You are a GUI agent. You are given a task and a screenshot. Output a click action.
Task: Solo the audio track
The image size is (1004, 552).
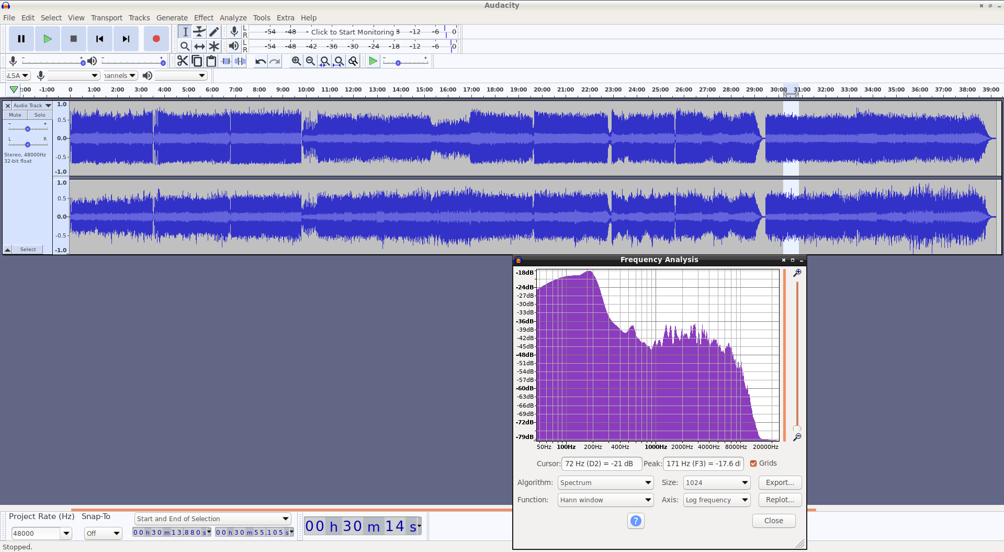pos(40,115)
